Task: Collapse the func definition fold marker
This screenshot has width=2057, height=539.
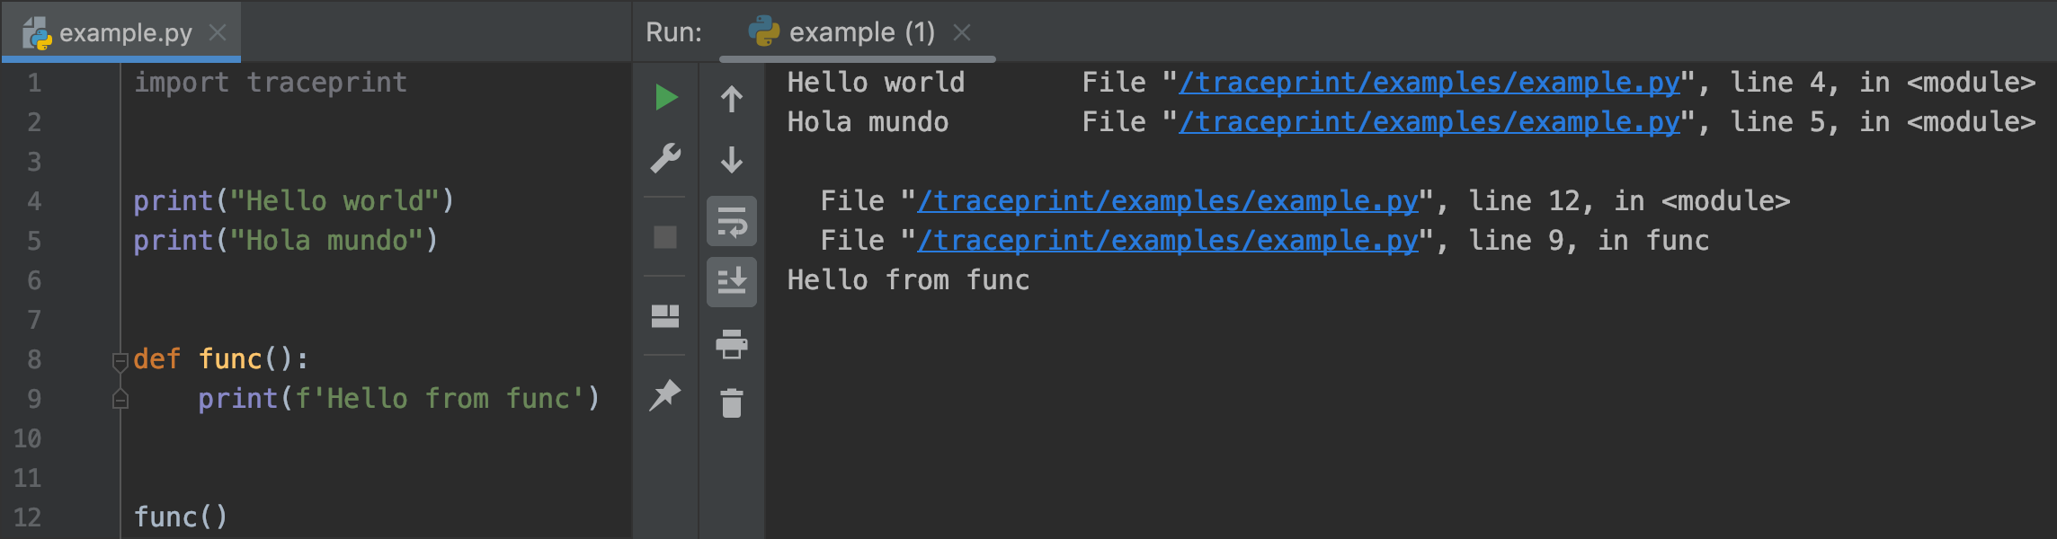Action: click(120, 361)
